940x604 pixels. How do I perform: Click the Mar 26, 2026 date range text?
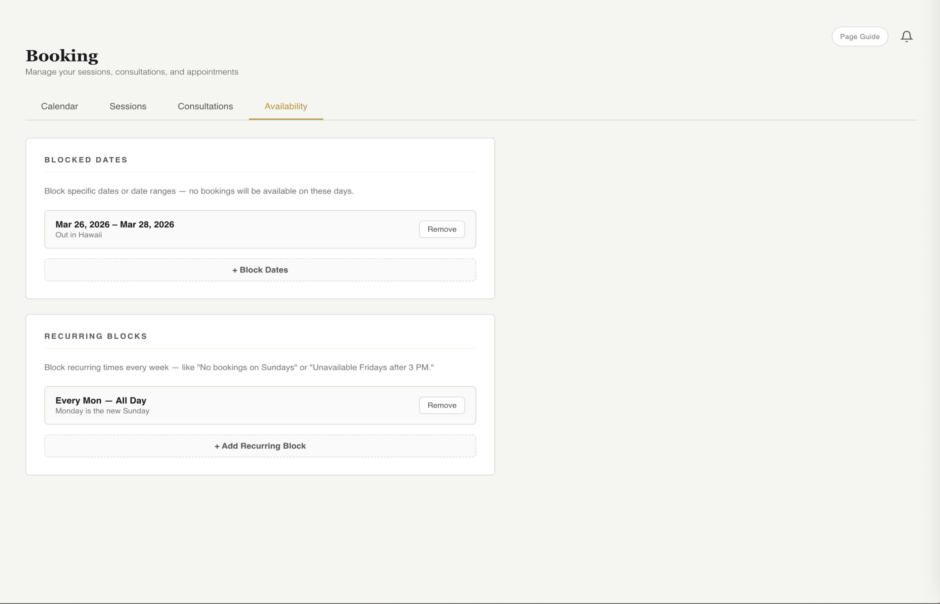point(114,224)
